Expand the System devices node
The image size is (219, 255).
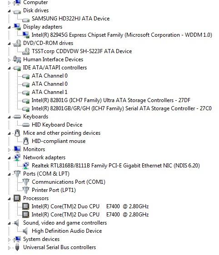coord(9,240)
